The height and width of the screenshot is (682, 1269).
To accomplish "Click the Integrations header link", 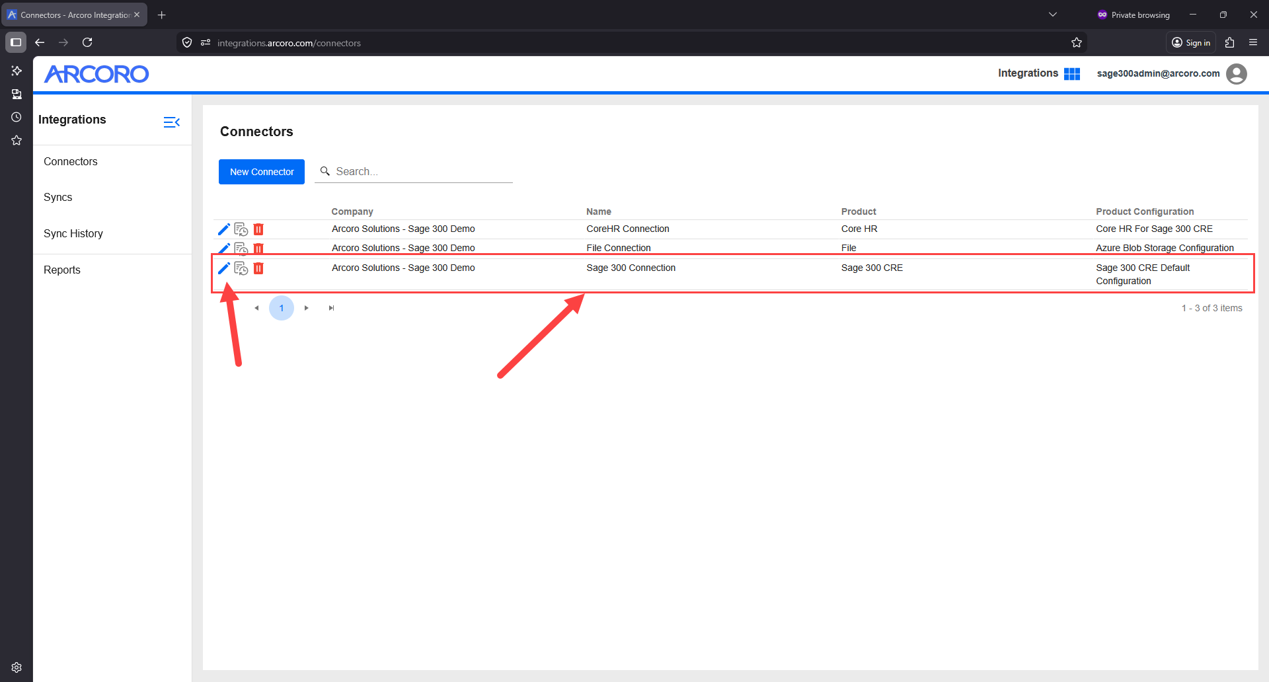I will tap(1028, 73).
